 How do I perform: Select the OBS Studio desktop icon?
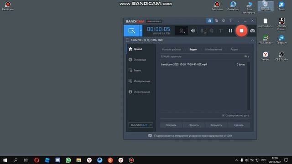(282, 56)
